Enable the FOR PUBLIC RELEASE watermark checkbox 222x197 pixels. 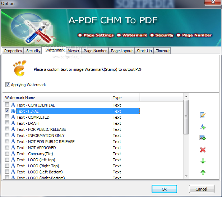7,129
